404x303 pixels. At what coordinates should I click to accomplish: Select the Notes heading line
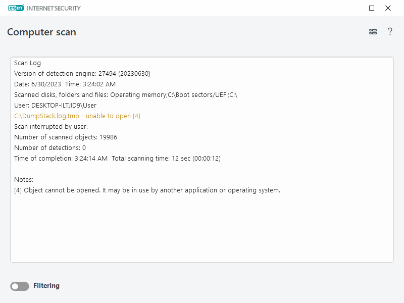[24, 180]
